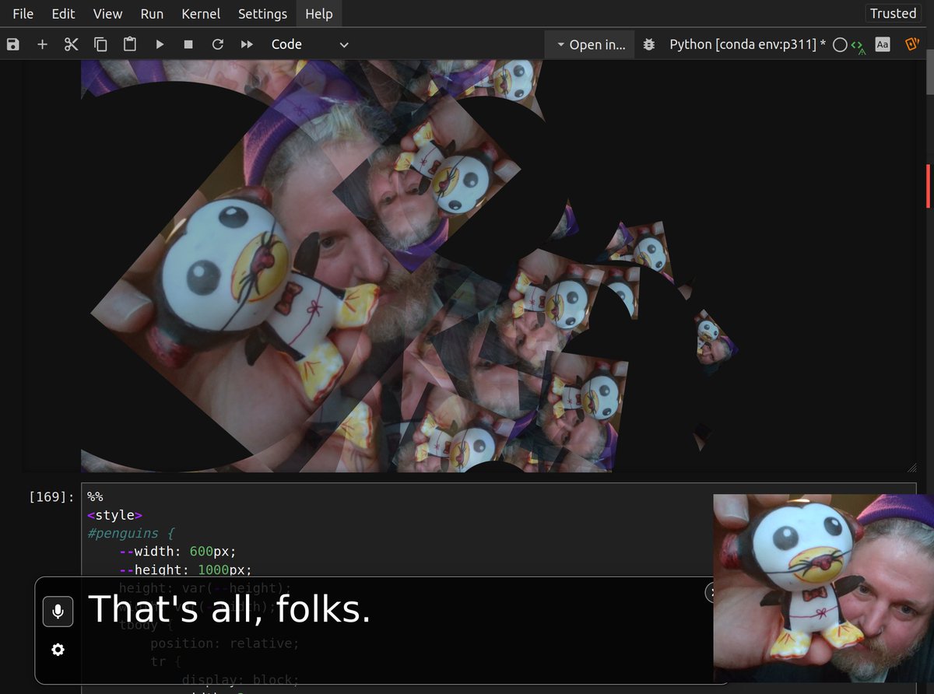Open the Settings menu
Image resolution: width=934 pixels, height=694 pixels.
262,14
